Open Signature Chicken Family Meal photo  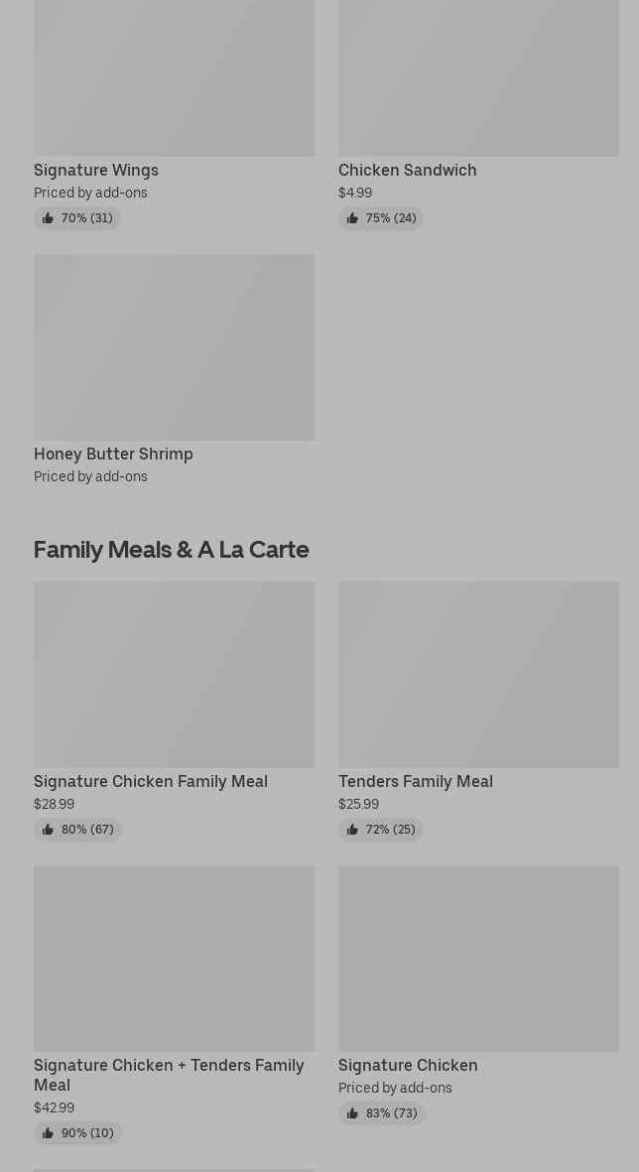click(174, 674)
